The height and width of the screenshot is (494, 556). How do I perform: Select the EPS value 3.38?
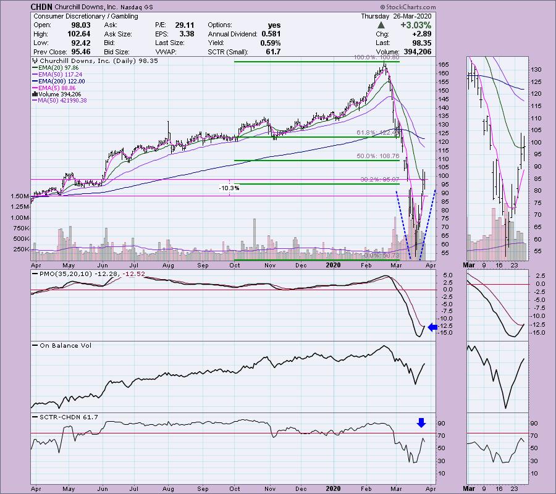187,34
